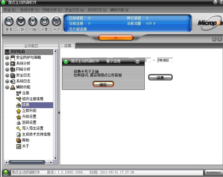Click the 主功能区 panel header
This screenshot has width=223, height=177.
tap(31, 46)
